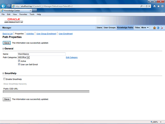Open the More dropdown menu
The height and width of the screenshot is (124, 165).
(x=145, y=28)
